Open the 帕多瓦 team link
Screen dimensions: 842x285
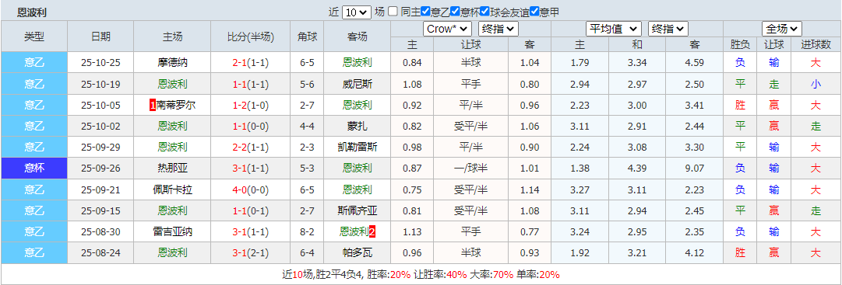click(x=357, y=253)
